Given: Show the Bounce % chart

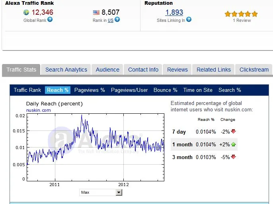Looking at the screenshot, I should click(166, 90).
